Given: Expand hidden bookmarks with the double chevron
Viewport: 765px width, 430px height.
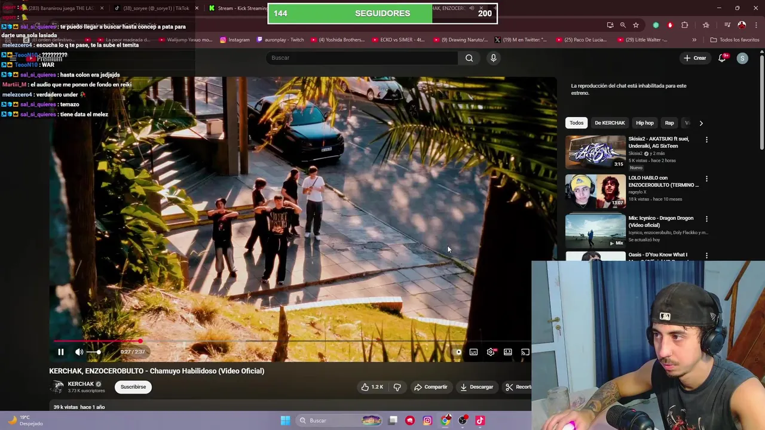Looking at the screenshot, I should click(694, 40).
